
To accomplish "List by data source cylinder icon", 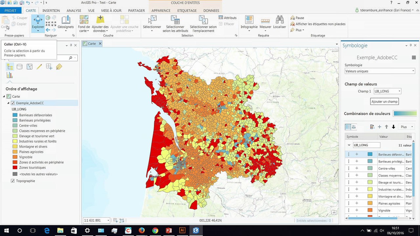I will point(20,67).
